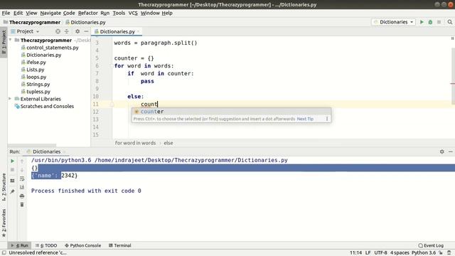Toggle tool window bars icon bottom-left
Image resolution: width=455 pixels, height=256 pixels.
(4, 253)
